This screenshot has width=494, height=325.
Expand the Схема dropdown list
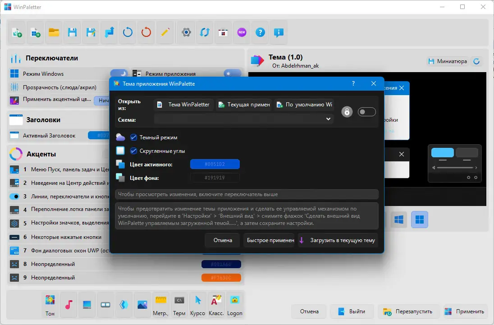pos(243,119)
